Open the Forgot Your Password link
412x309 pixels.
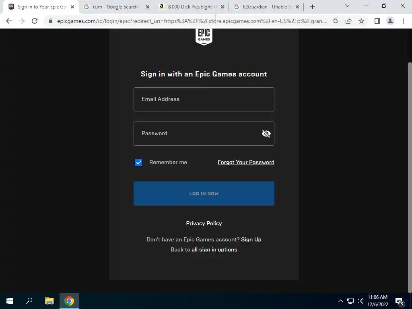246,163
